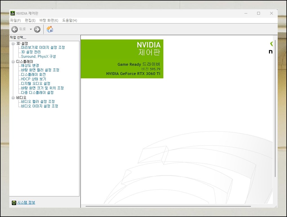Click the NVIDIA GeForce RTX 3060 Ti text
The height and width of the screenshot is (217, 287).
(133, 74)
